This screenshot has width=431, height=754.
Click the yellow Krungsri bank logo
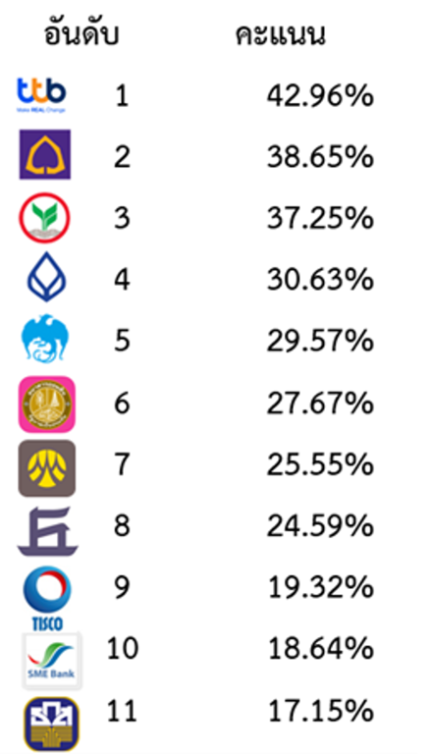click(47, 468)
